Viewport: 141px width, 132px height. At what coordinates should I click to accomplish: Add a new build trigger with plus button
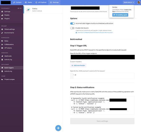click(x=58, y=128)
